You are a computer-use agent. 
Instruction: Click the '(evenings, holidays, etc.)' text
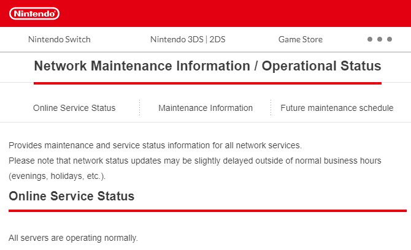(57, 176)
